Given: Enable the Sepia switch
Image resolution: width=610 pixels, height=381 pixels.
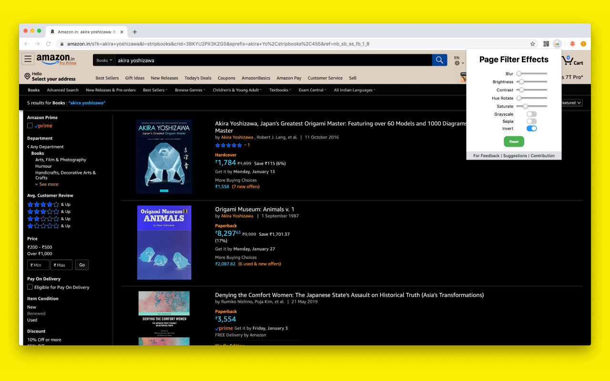Looking at the screenshot, I should [x=531, y=121].
